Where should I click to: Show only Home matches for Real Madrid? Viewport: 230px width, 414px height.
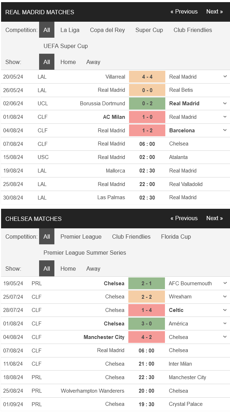coord(68,62)
